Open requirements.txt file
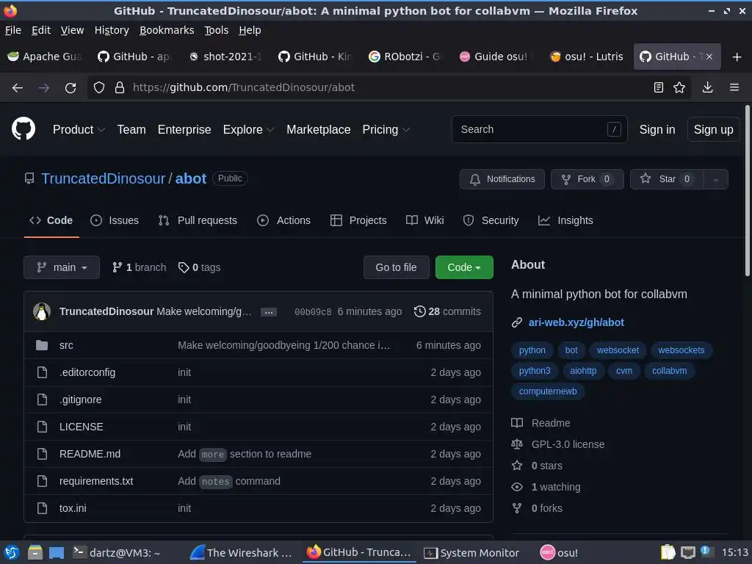The width and height of the screenshot is (752, 564). pyautogui.click(x=96, y=481)
